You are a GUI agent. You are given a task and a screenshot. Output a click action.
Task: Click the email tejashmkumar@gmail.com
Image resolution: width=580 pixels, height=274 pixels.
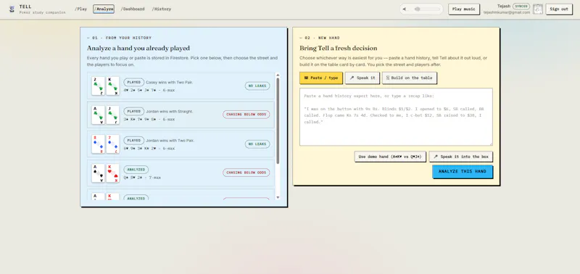tap(506, 12)
